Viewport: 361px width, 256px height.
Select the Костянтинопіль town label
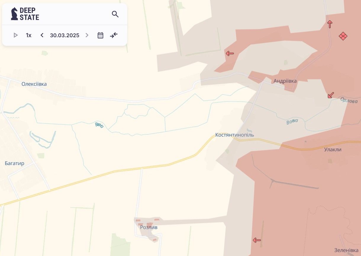234,135
